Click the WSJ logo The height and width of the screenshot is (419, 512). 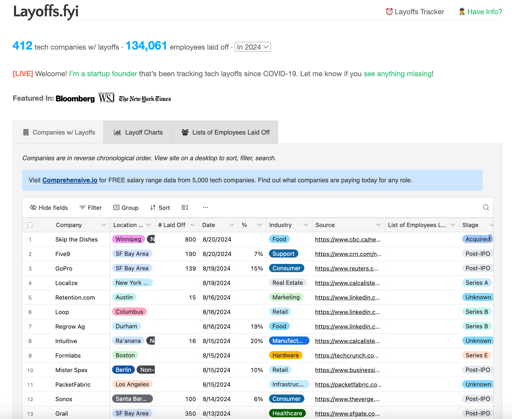(x=107, y=98)
